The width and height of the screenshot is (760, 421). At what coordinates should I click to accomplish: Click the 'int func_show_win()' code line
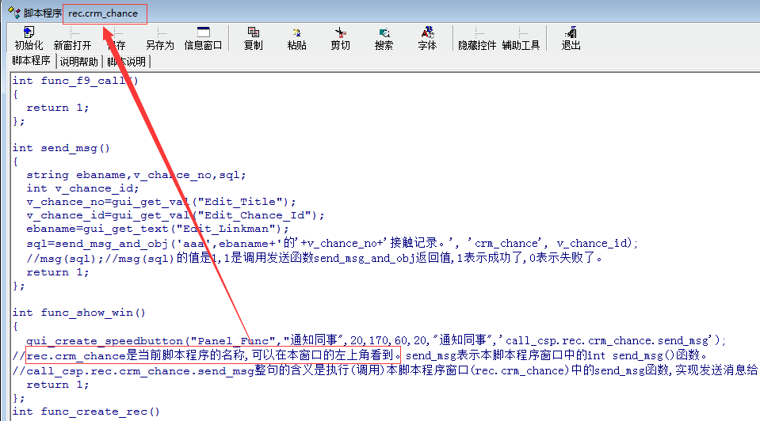[79, 312]
